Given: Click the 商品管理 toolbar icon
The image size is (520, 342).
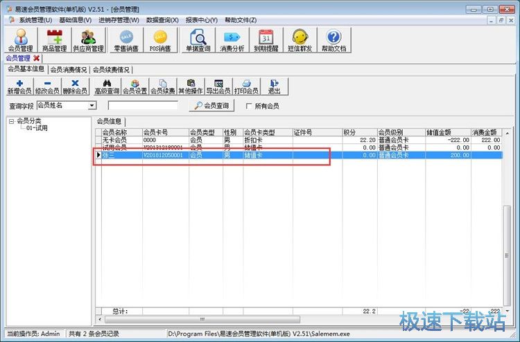Looking at the screenshot, I should (55, 41).
